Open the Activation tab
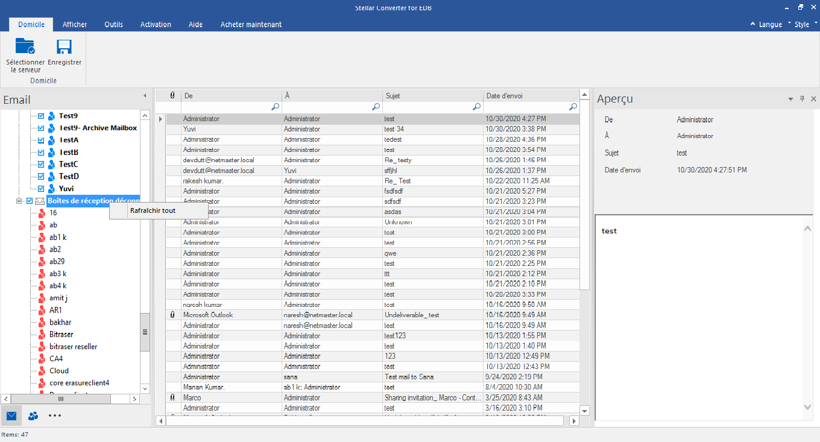This screenshot has width=820, height=442. [x=156, y=24]
